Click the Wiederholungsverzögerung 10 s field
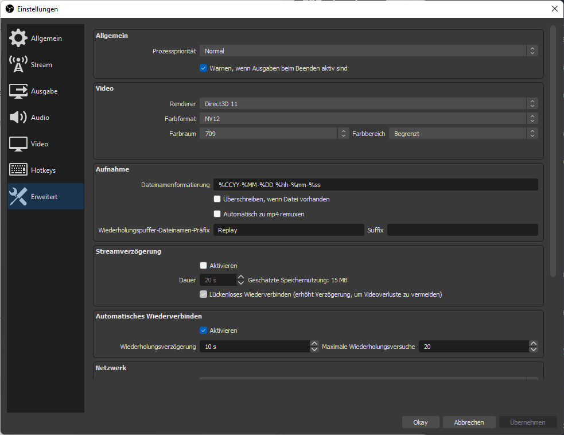The height and width of the screenshot is (435, 564). 255,347
